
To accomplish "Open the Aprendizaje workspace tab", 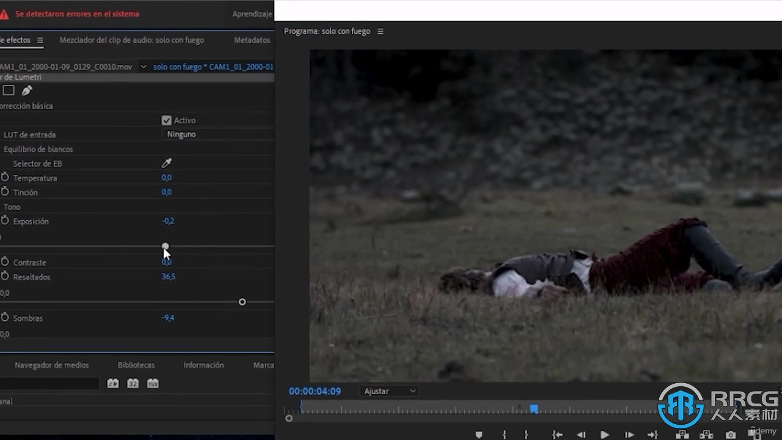I will coord(252,13).
